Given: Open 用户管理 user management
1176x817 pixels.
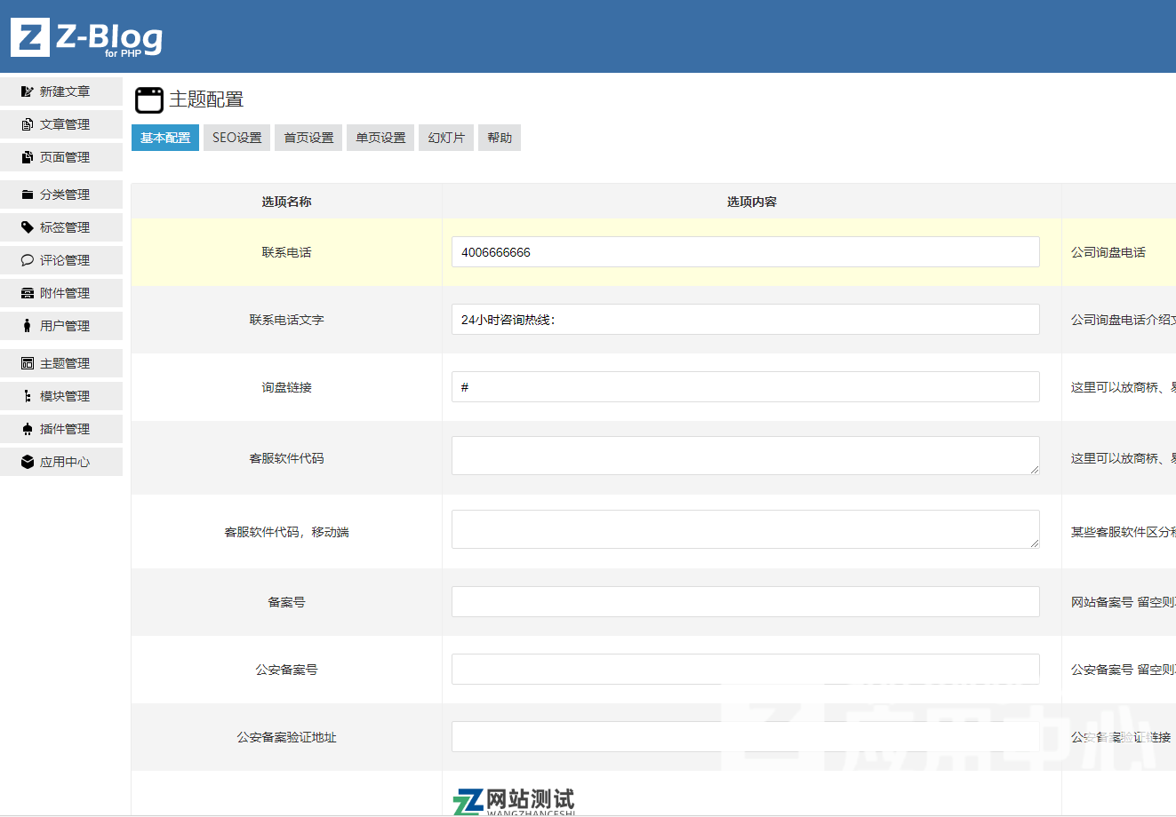Looking at the screenshot, I should [61, 326].
